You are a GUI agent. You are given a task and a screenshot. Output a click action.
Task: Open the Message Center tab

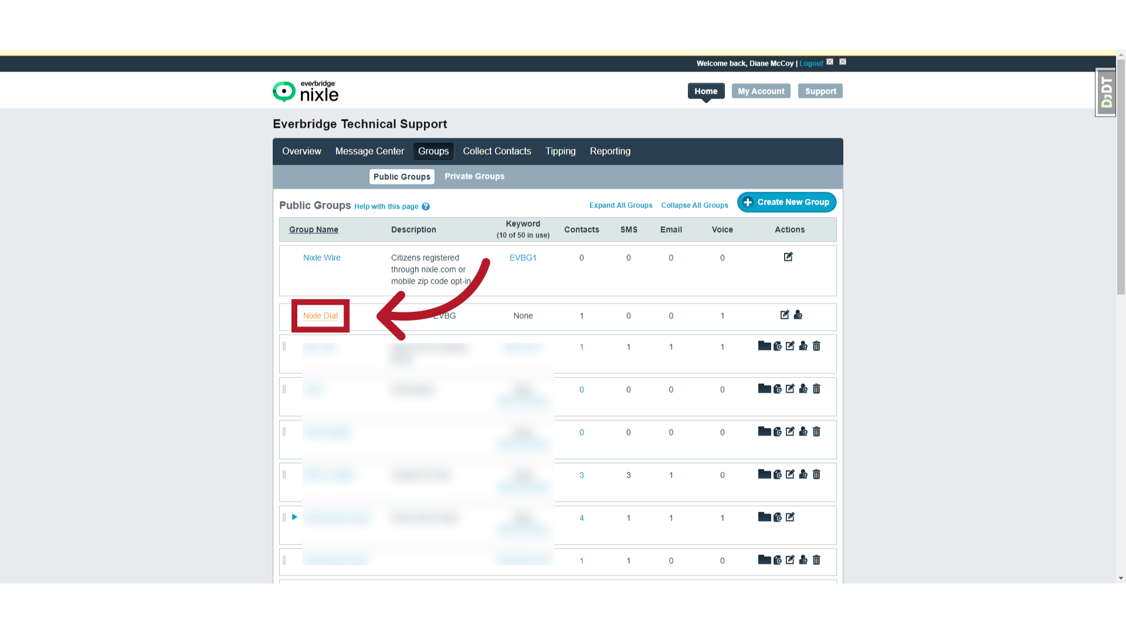click(369, 151)
